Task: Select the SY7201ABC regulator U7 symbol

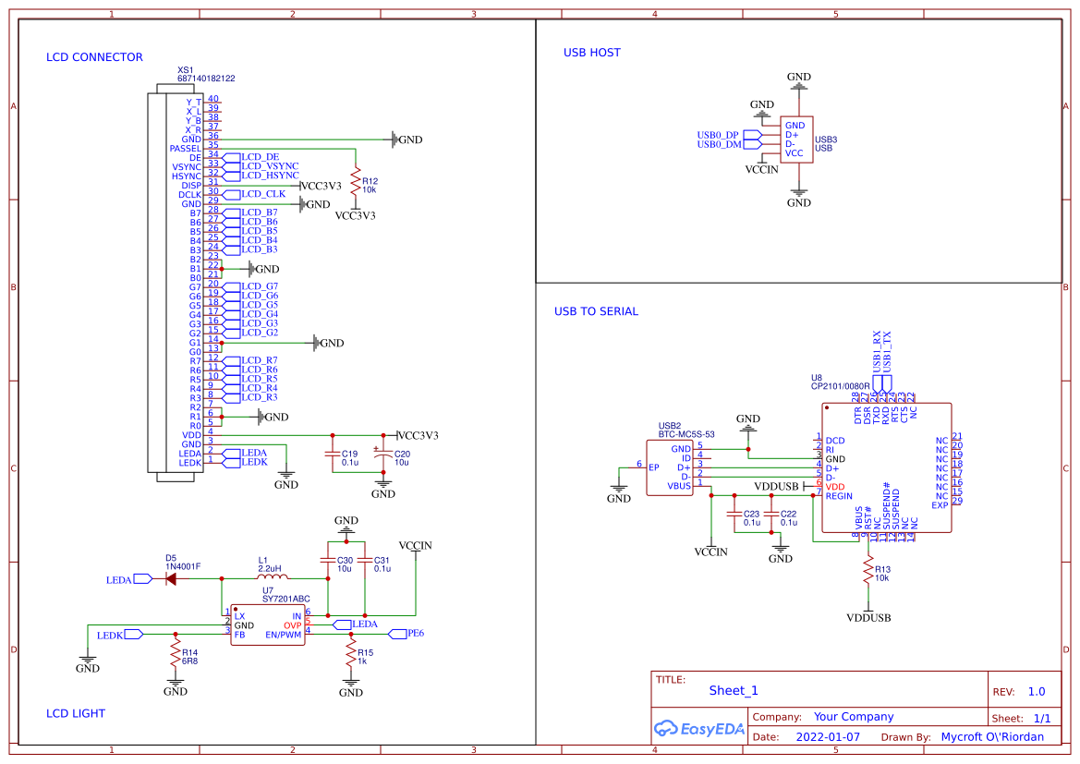Action: tap(268, 625)
